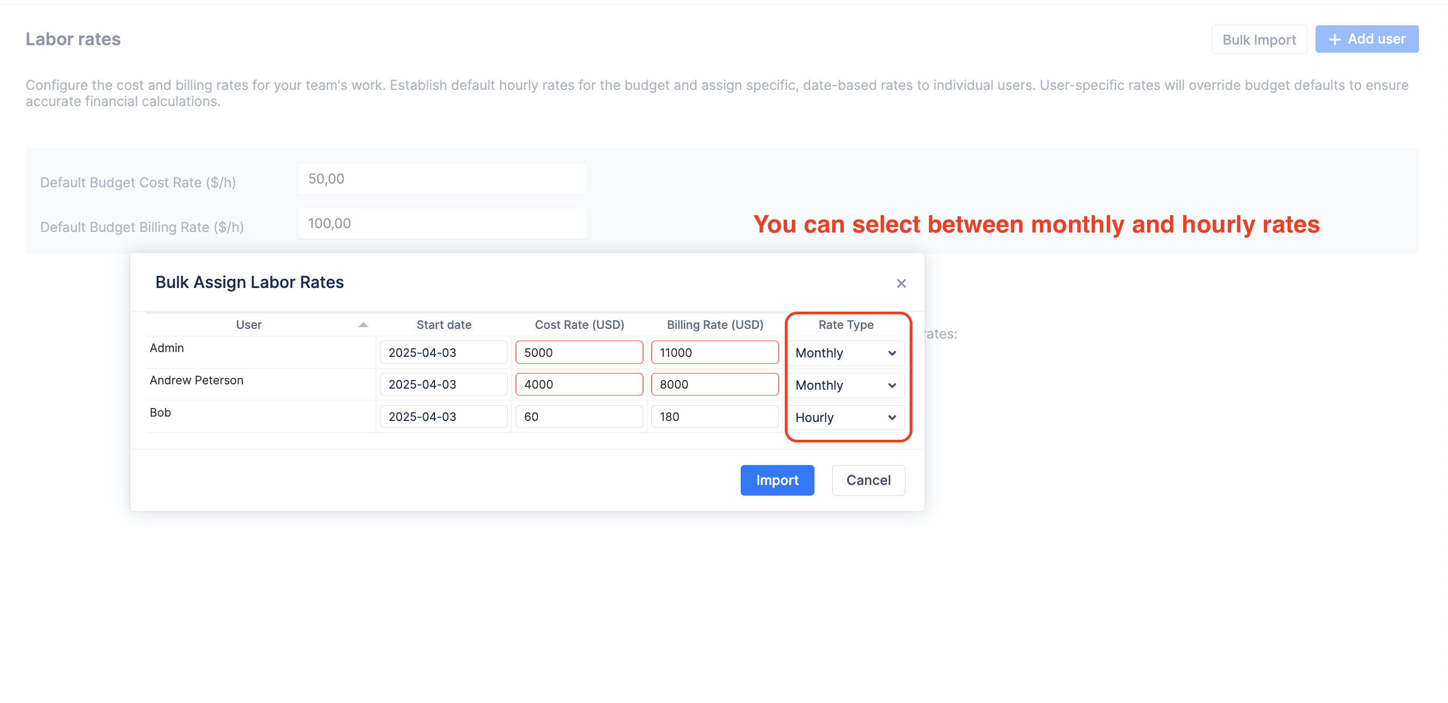The height and width of the screenshot is (703, 1448).
Task: Click the Start date column header
Action: (444, 325)
